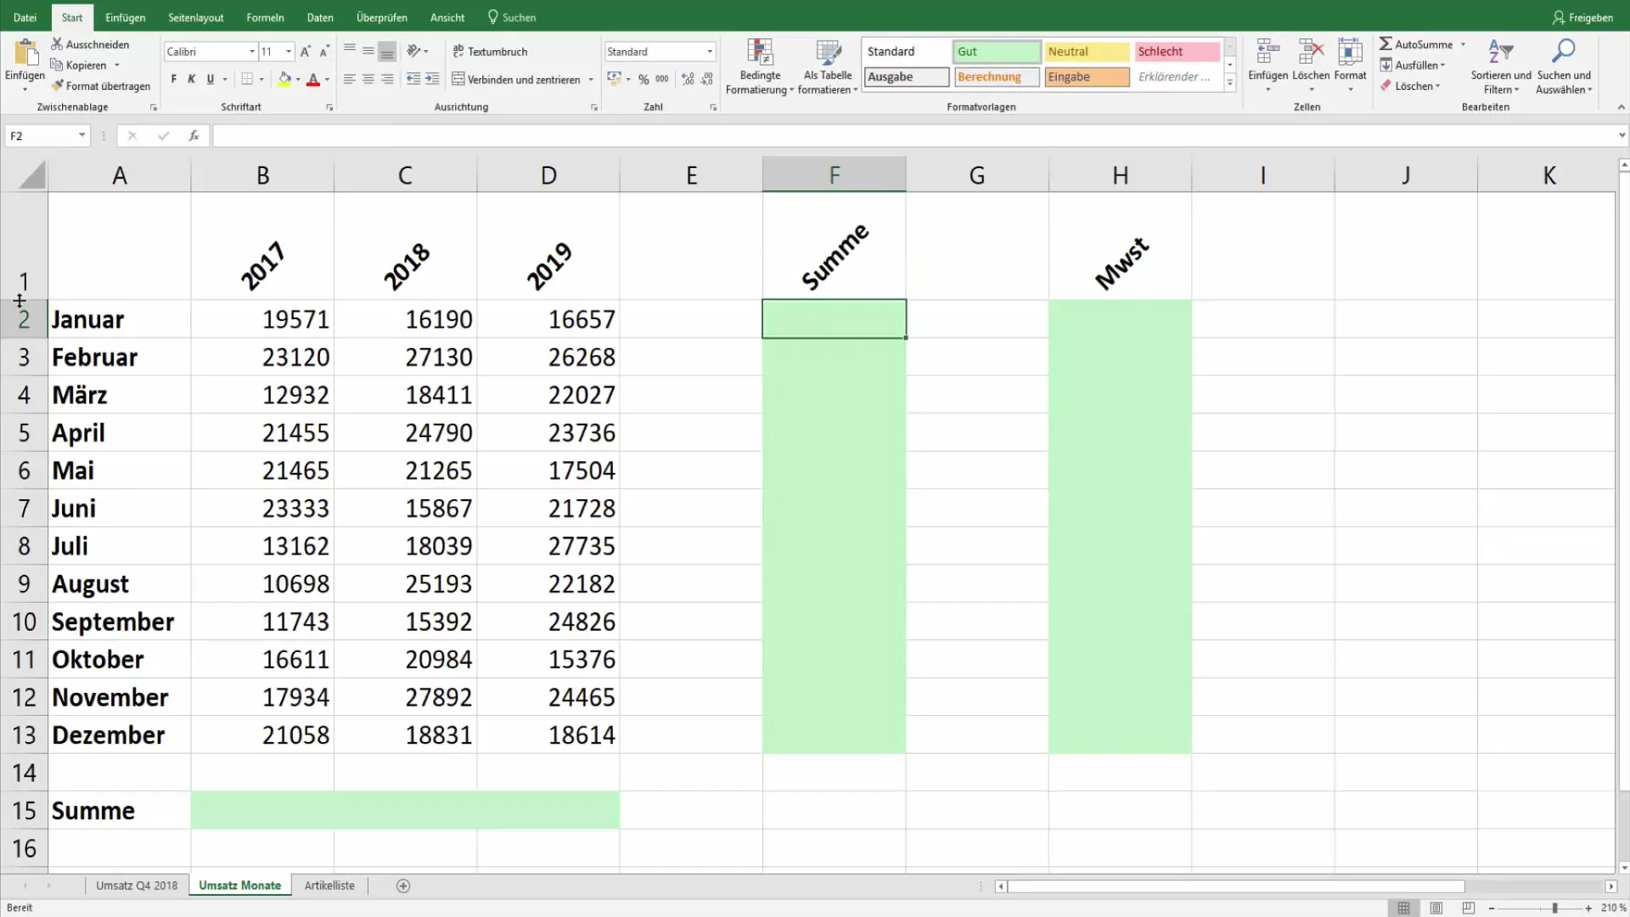Image resolution: width=1630 pixels, height=917 pixels.
Task: Increase font size with large A icon
Action: click(x=306, y=52)
